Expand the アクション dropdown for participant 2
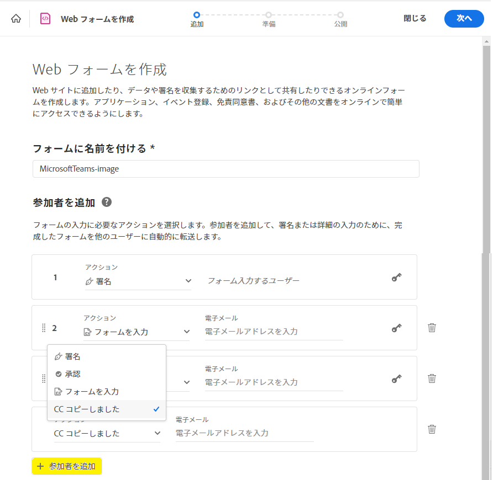This screenshot has height=480, width=493. click(x=186, y=331)
